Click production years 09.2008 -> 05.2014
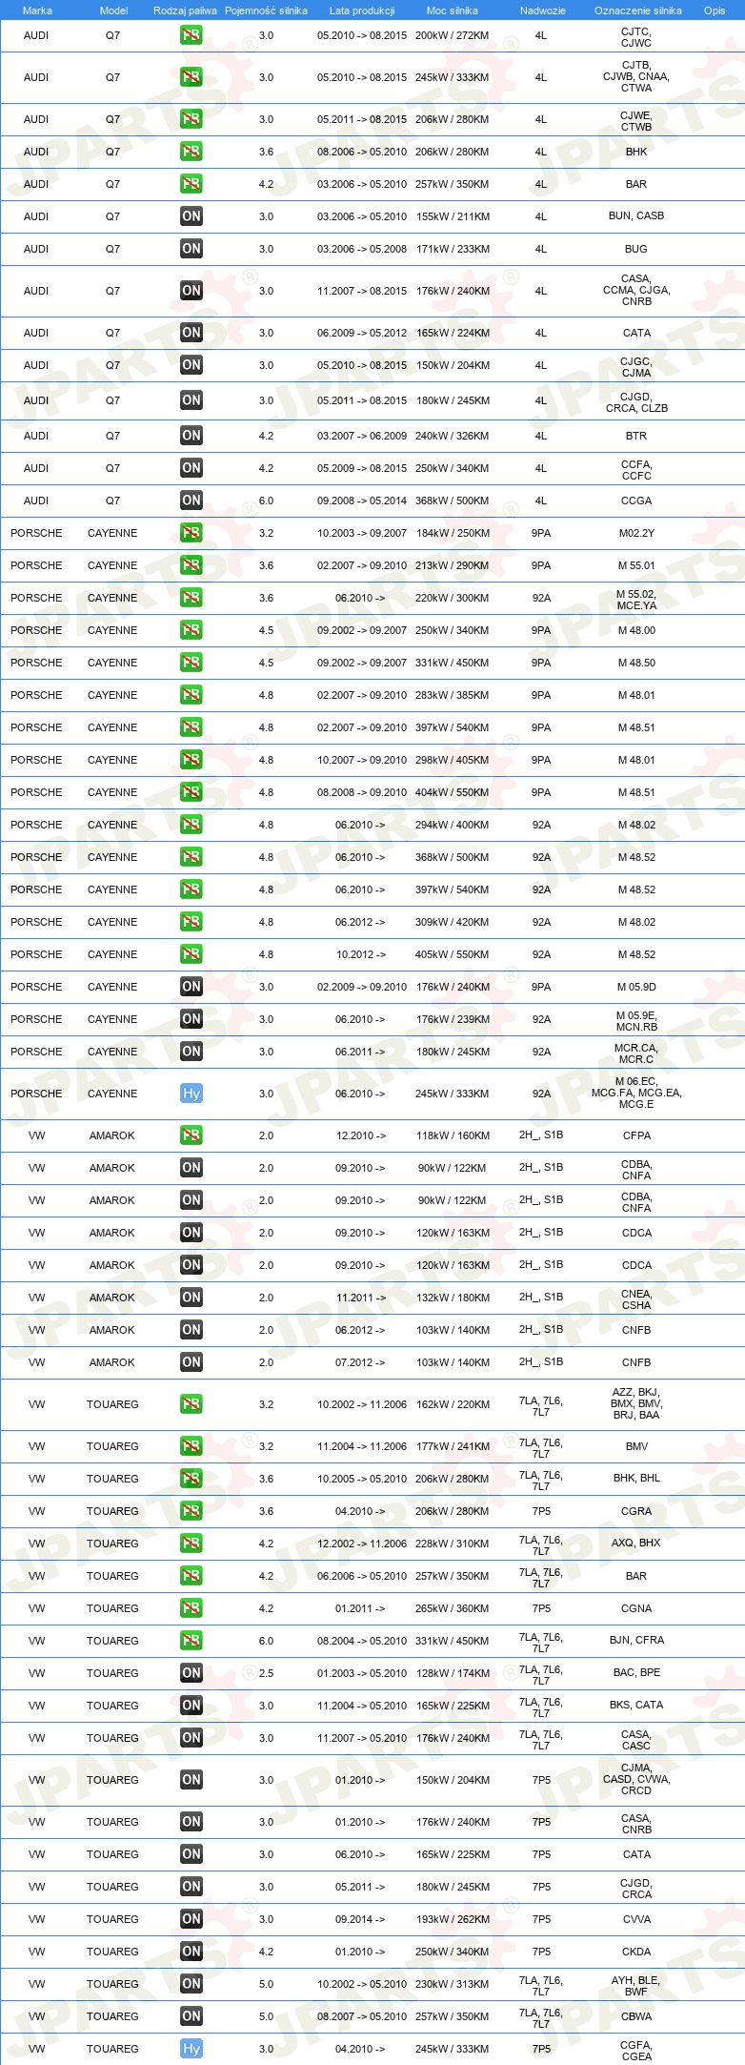This screenshot has width=745, height=2065. pos(362,501)
